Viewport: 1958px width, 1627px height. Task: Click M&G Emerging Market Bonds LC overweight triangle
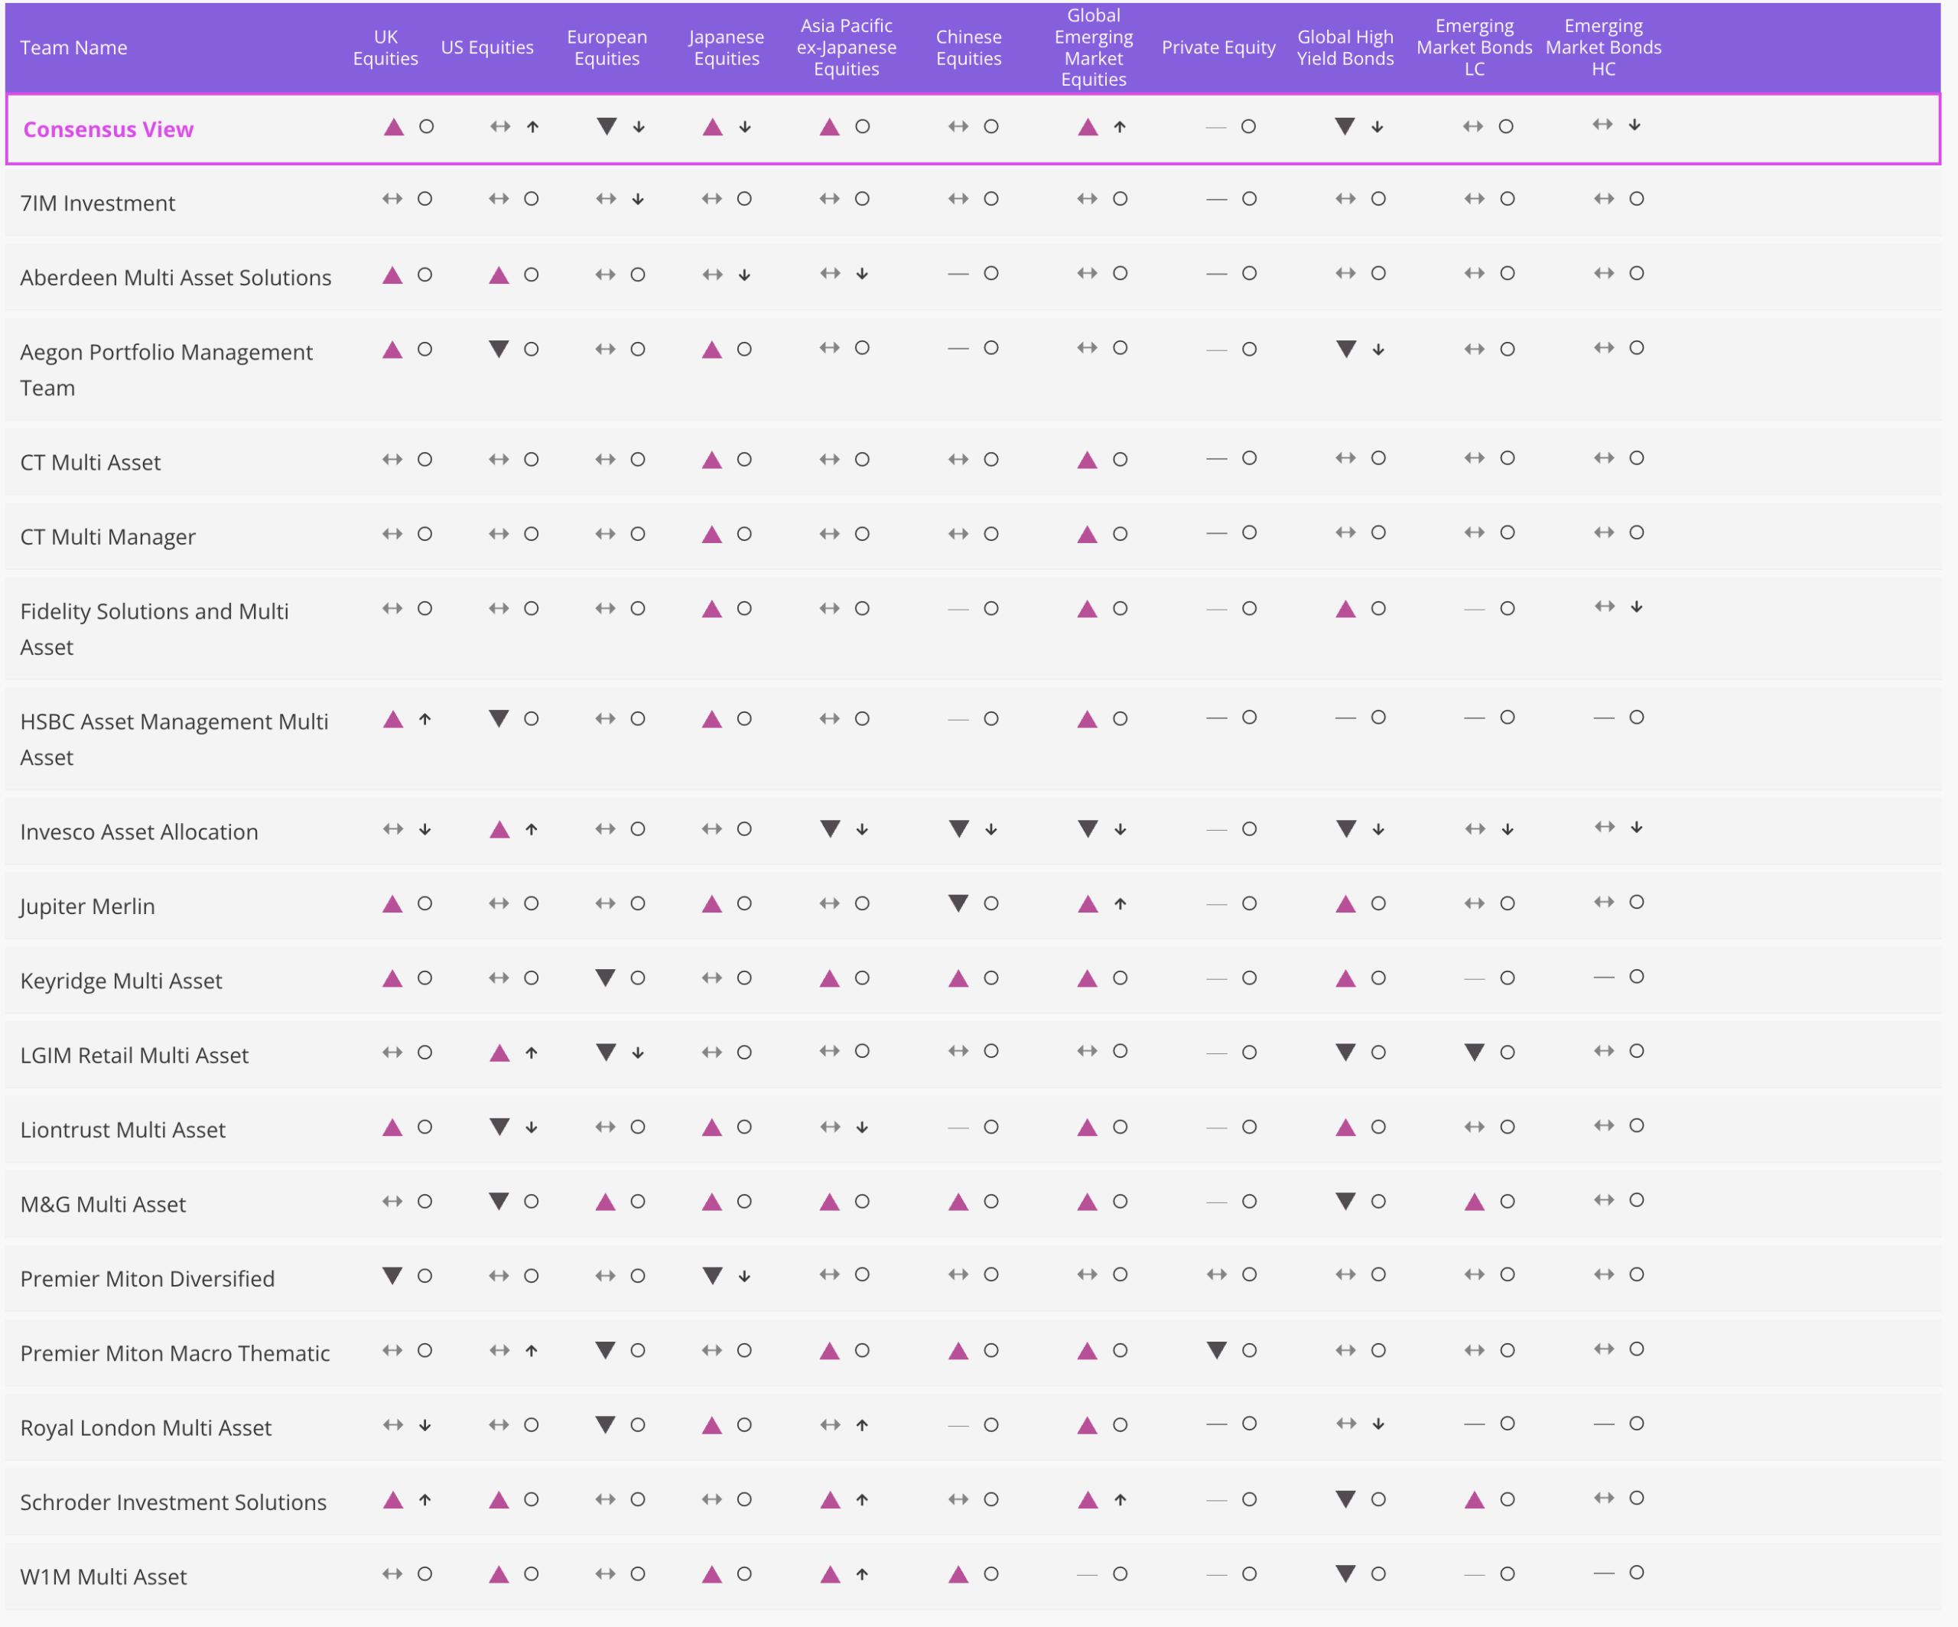pos(1474,1202)
